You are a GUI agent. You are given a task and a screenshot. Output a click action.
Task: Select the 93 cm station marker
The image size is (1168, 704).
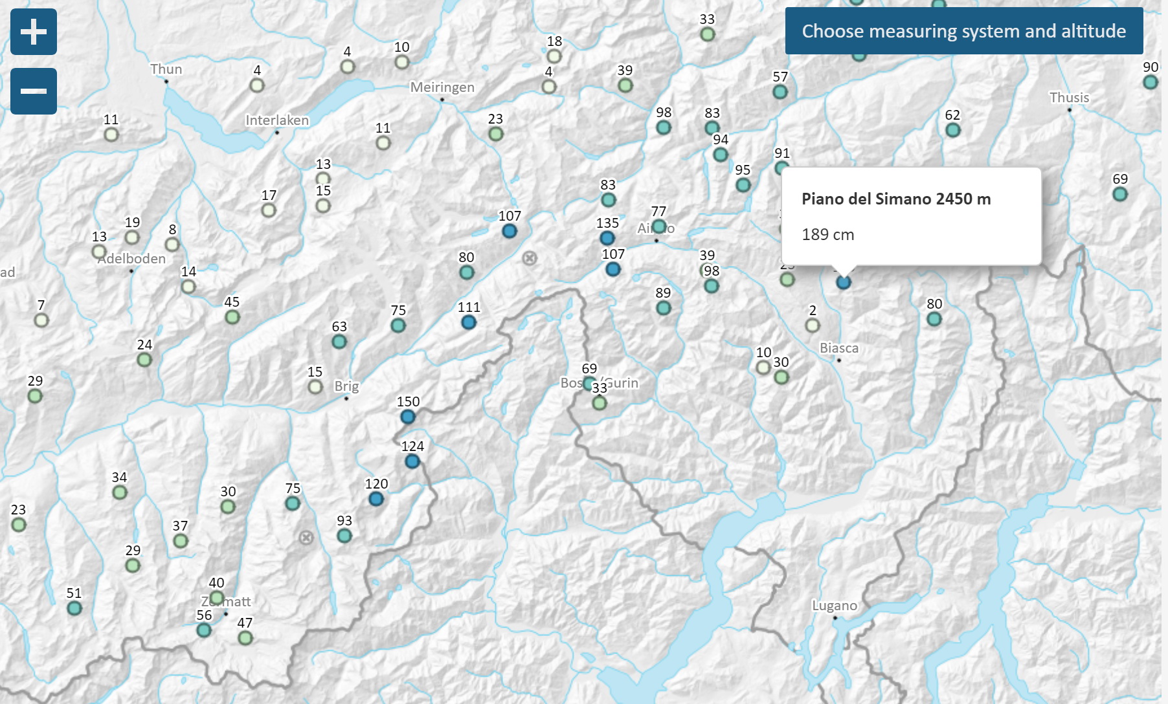[344, 536]
